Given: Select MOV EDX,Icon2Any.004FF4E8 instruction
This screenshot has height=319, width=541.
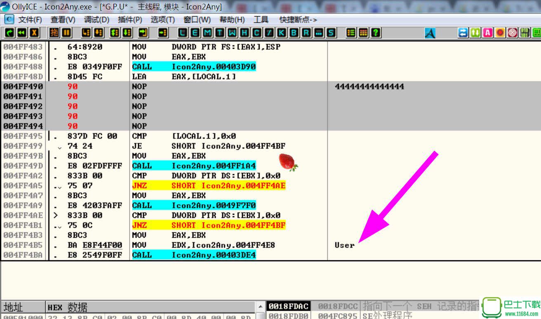Looking at the screenshot, I should (204, 245).
